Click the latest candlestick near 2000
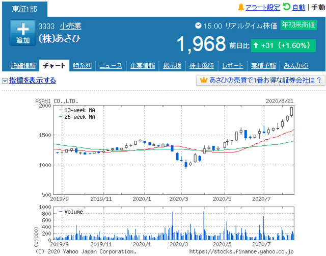 click(292, 111)
